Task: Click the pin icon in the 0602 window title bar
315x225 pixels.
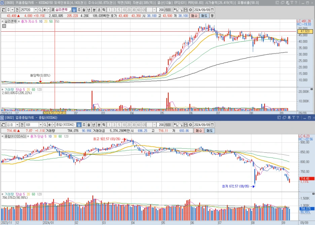Action: 289,118
